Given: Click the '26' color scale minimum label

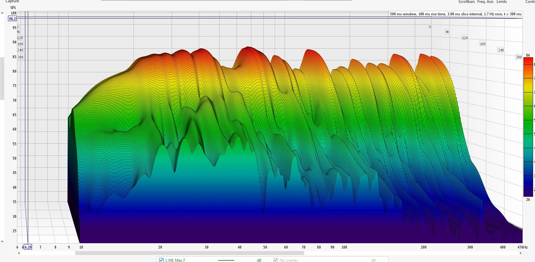Looking at the screenshot, I should (x=528, y=200).
